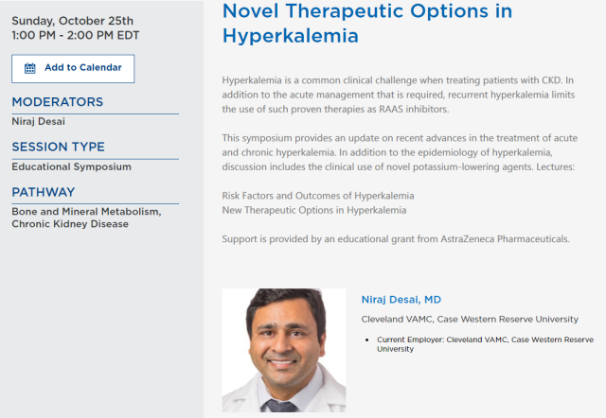Image resolution: width=606 pixels, height=418 pixels.
Task: Click the first description paragraph about CKD
Action: [x=399, y=95]
